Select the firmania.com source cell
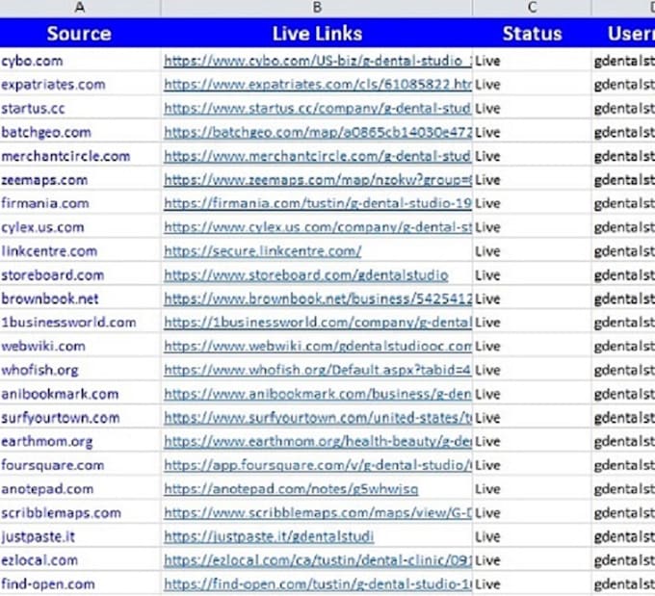 pos(80,203)
